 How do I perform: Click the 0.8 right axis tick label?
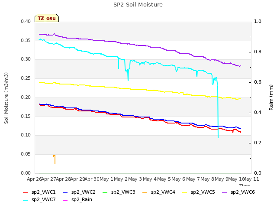point(258,52)
